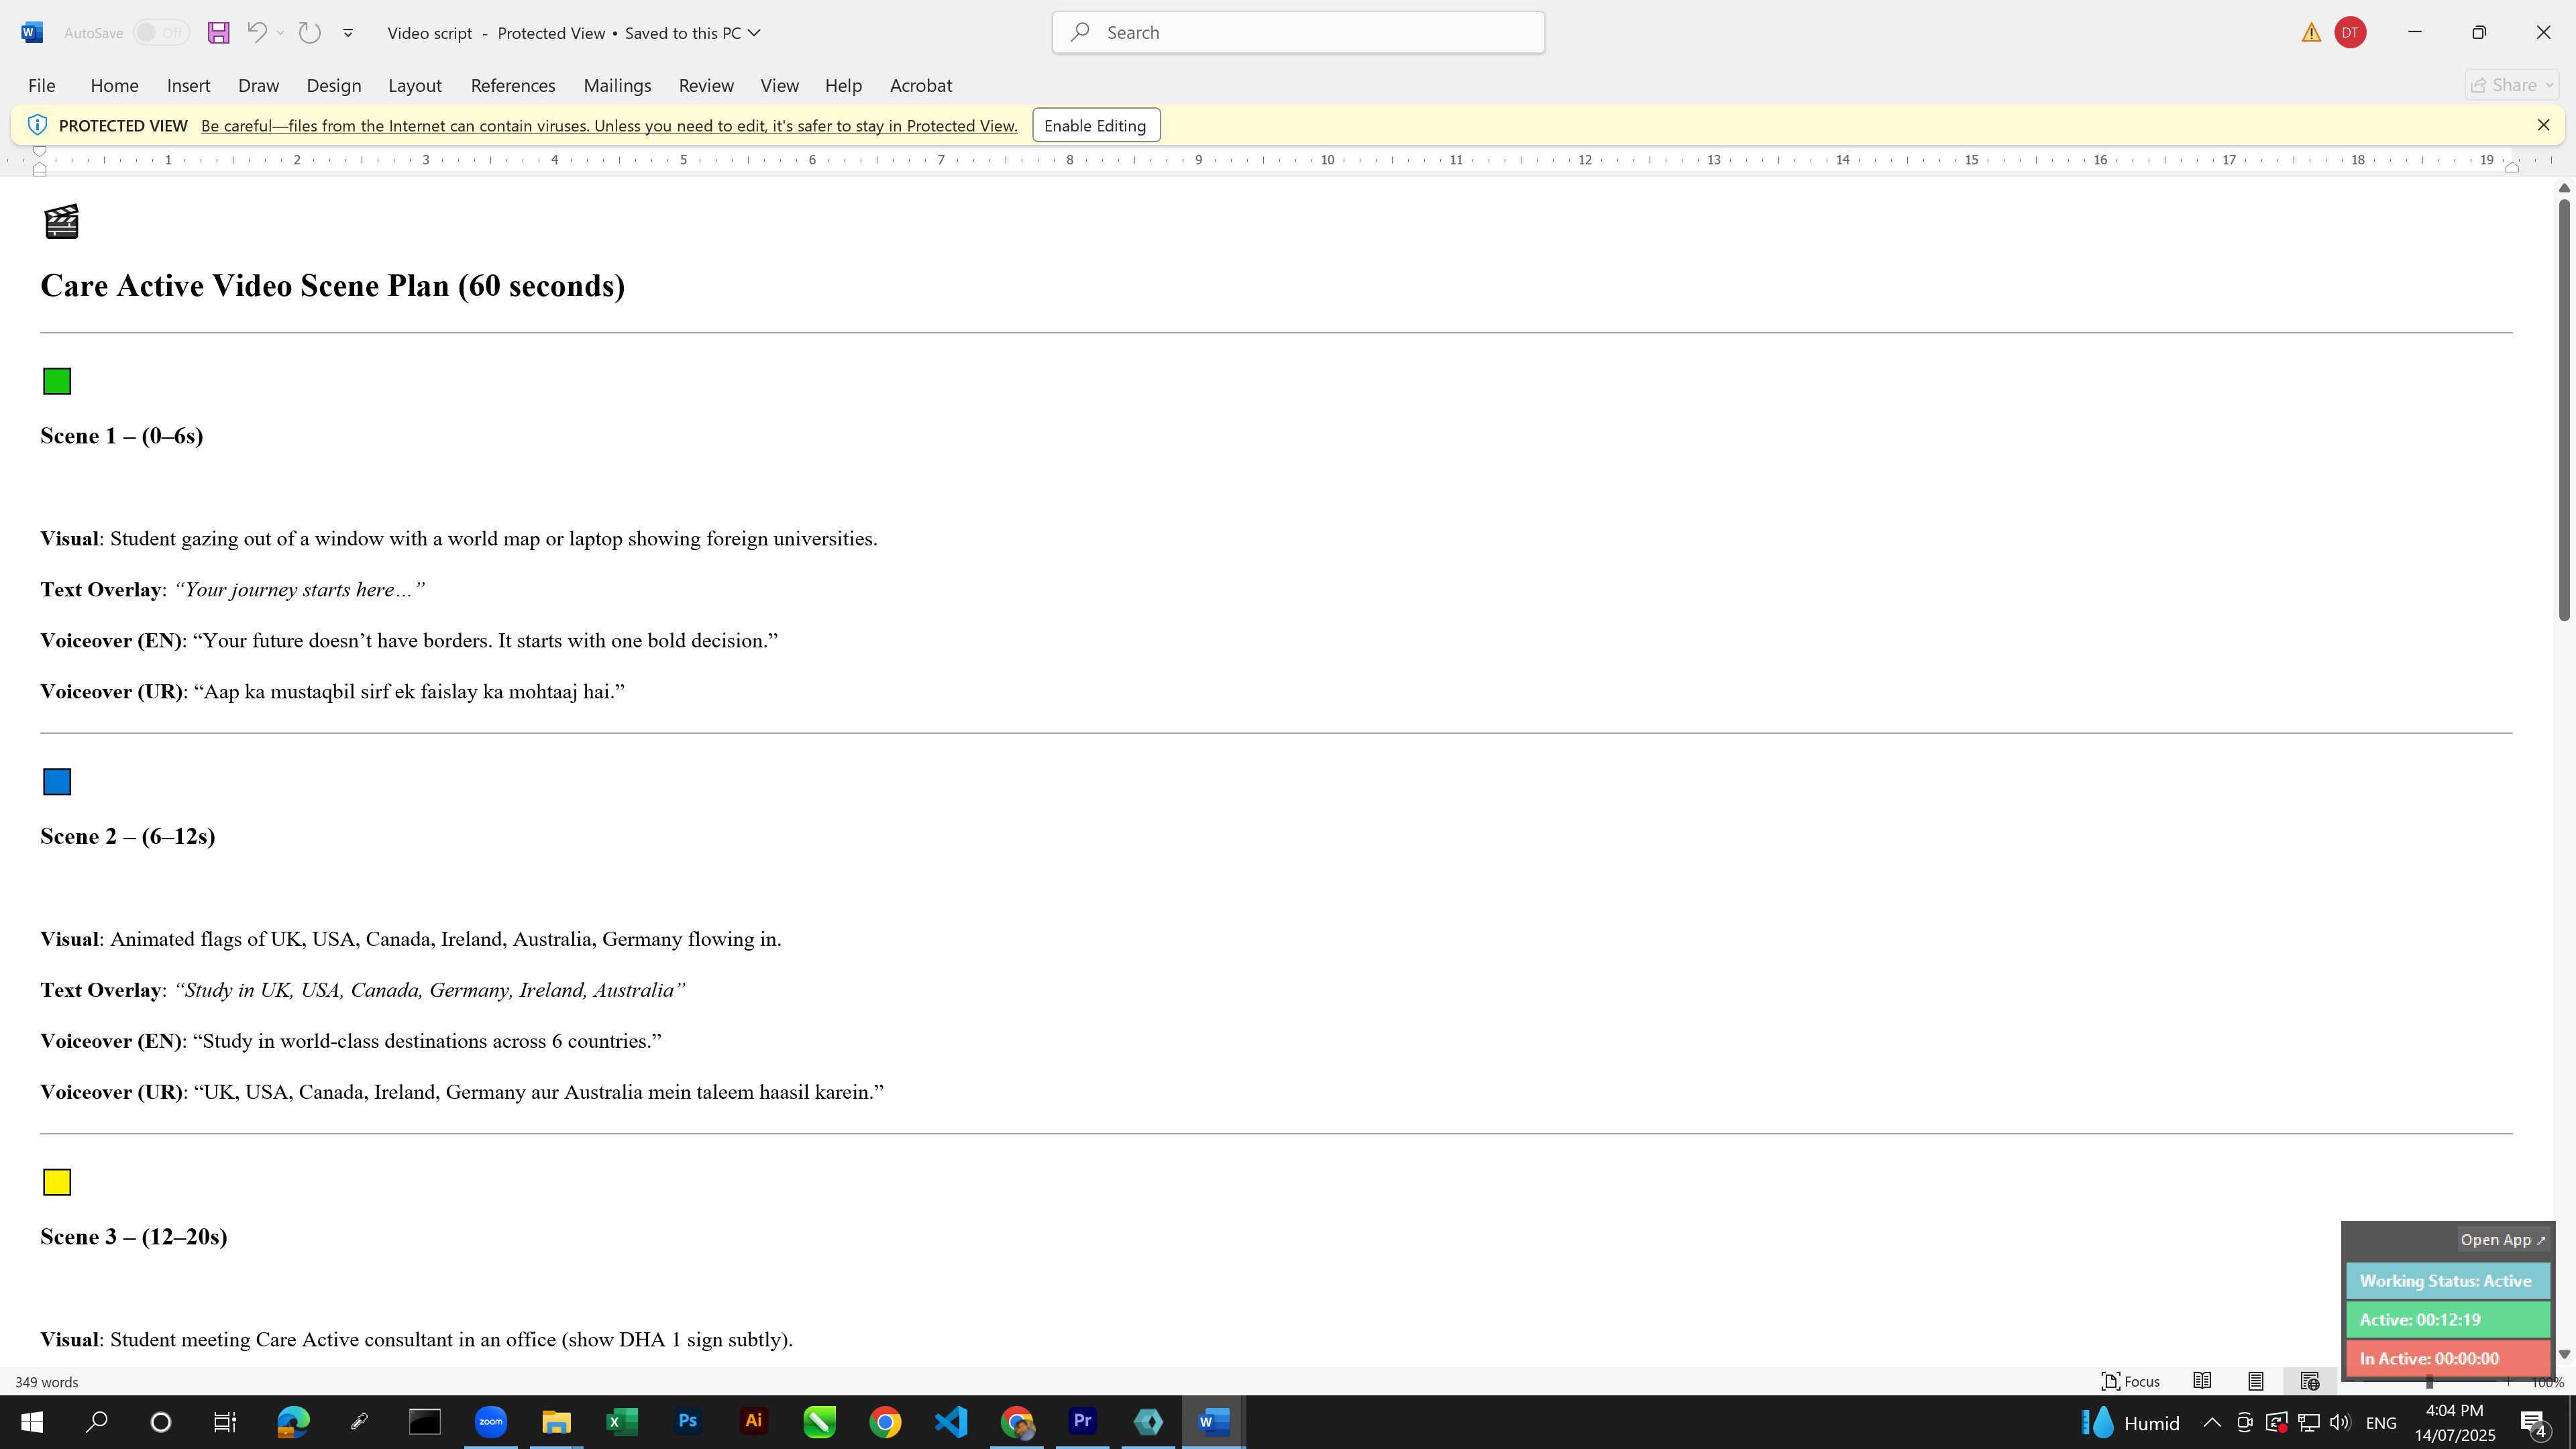This screenshot has height=1449, width=2576.
Task: Toggle the AutoSave switch
Action: point(162,33)
